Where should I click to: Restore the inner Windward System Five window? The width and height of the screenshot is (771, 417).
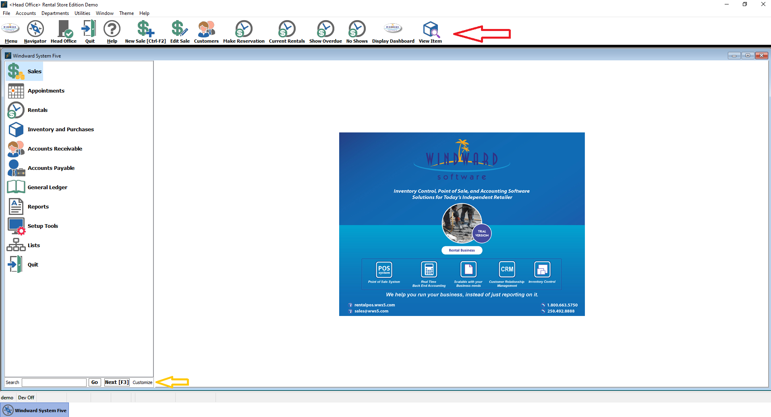tap(748, 56)
